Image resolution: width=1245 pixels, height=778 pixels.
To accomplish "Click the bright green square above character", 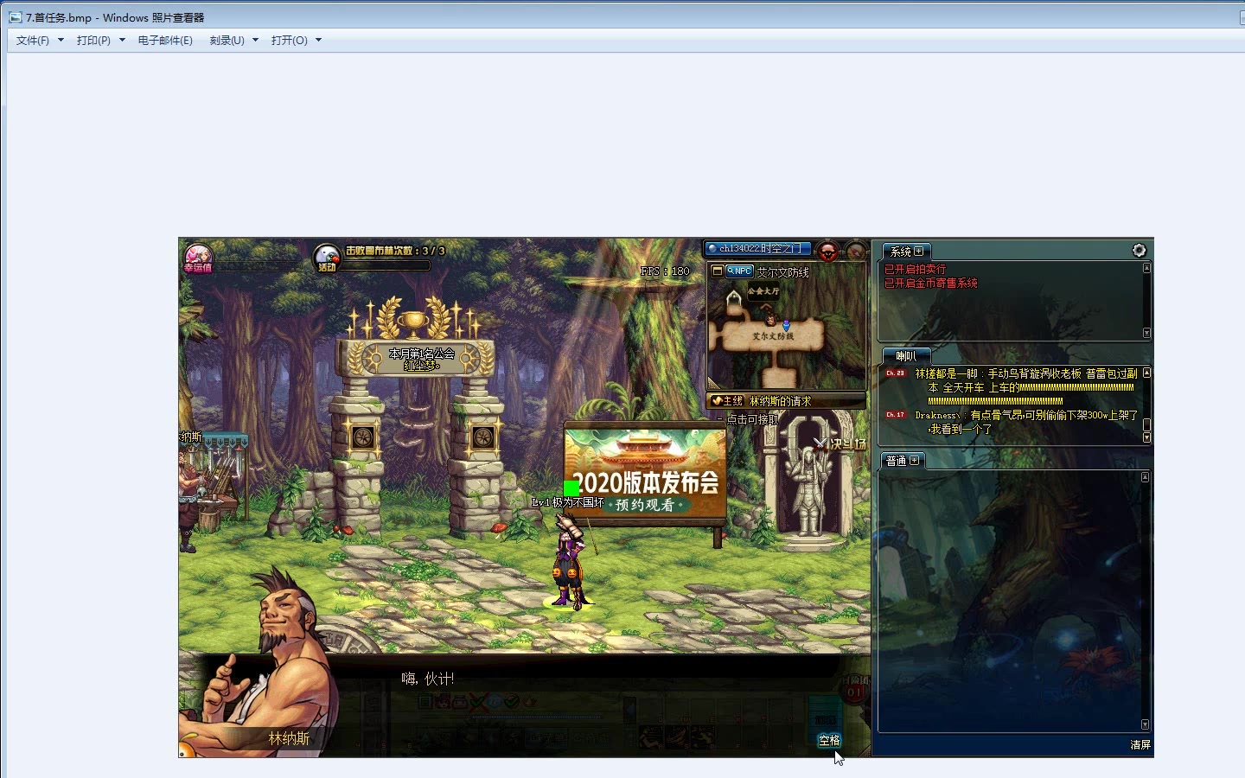I will point(571,488).
